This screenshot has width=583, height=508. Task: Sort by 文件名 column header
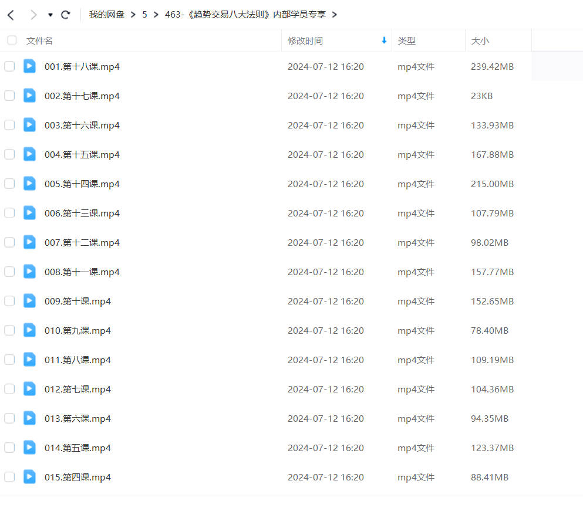tap(39, 41)
